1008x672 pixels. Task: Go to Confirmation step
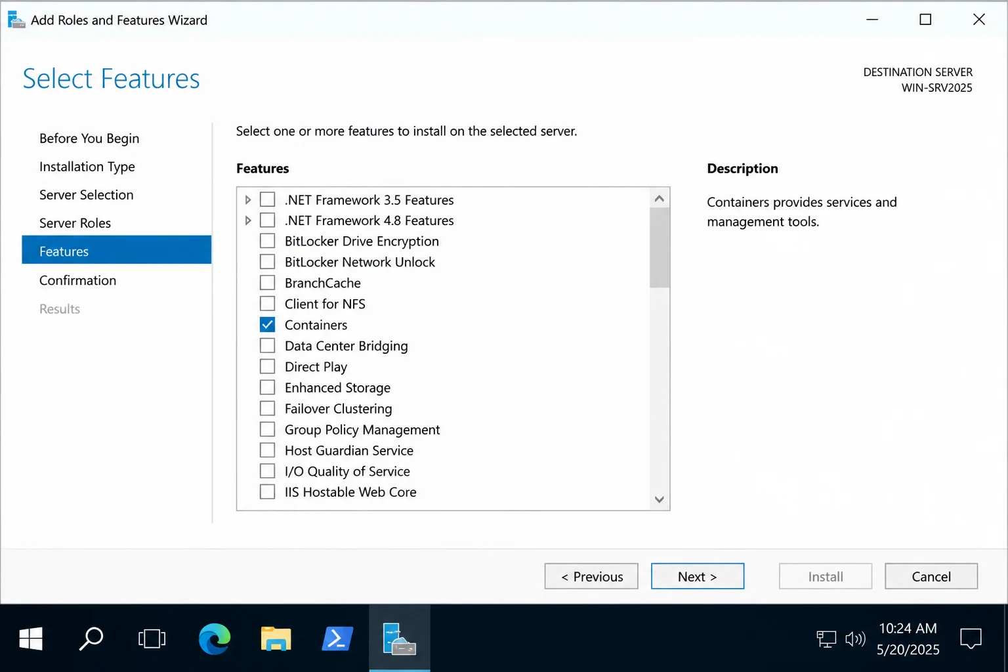click(x=78, y=280)
